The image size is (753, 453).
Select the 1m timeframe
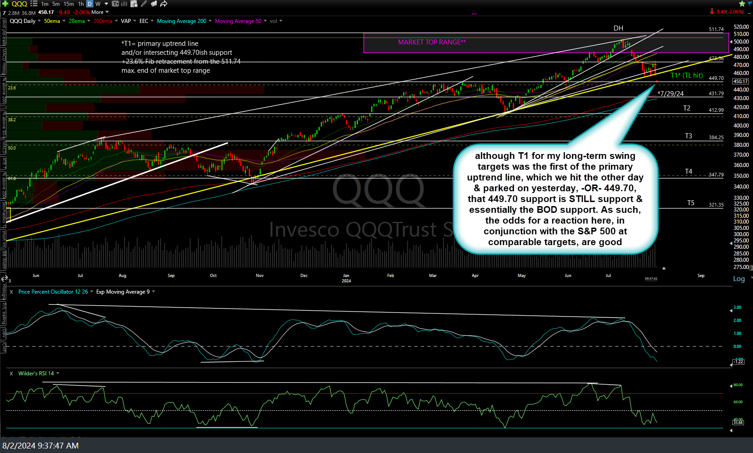(45, 4)
